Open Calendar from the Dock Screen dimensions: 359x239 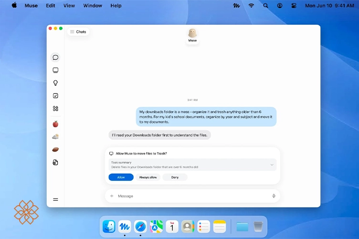172,227
